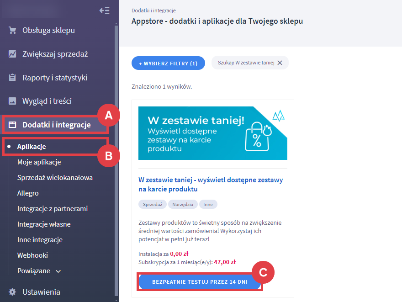Start the free 14-day trial button
The height and width of the screenshot is (302, 402).
tap(200, 282)
